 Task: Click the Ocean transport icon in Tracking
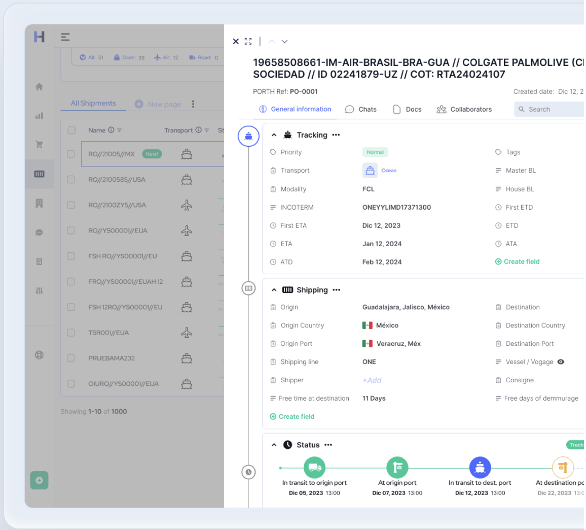tap(370, 171)
